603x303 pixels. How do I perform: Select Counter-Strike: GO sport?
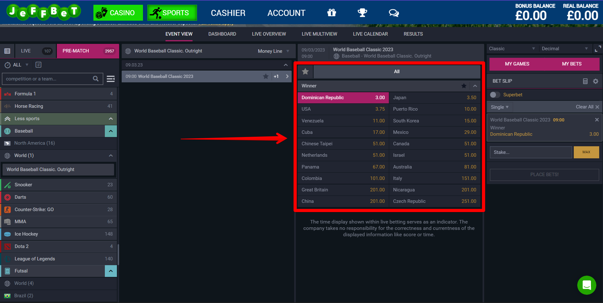(59, 210)
